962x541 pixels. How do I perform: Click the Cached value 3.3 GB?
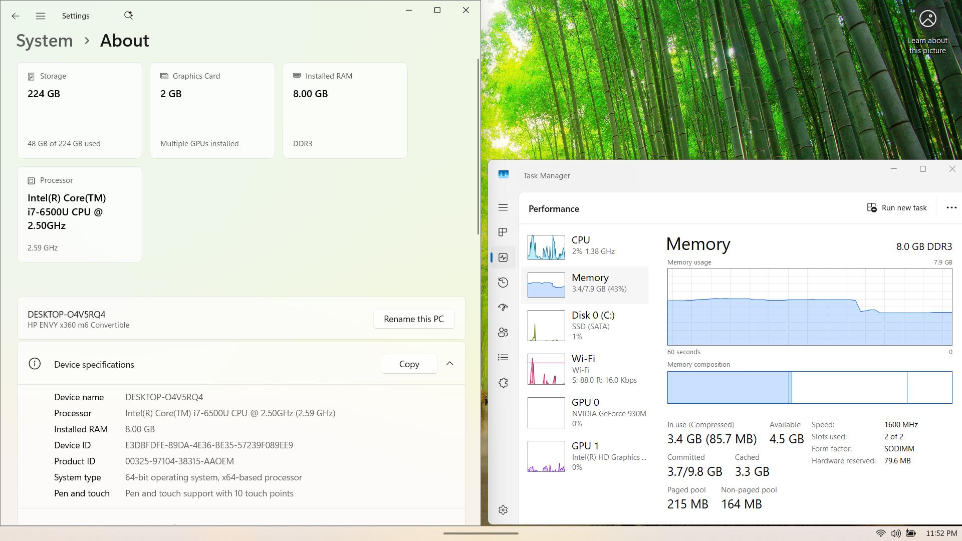(752, 471)
